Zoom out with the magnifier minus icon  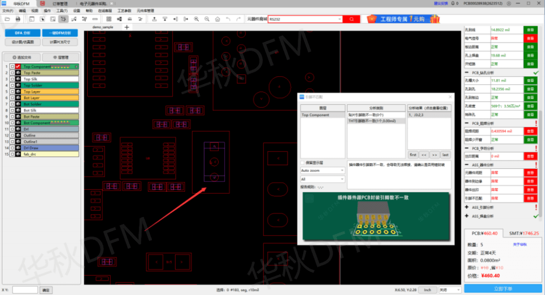point(207,19)
